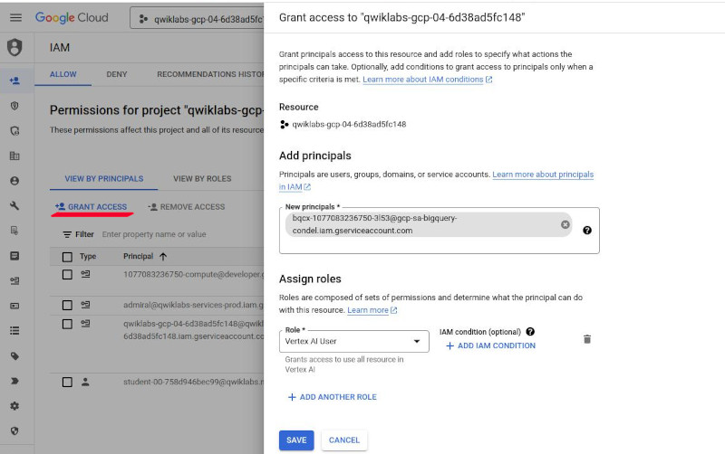Image resolution: width=725 pixels, height=454 pixels.
Task: Focus the Filter property name input
Action: [154, 234]
